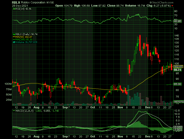Click the High 106.69 value
This screenshot has width=184, height=139.
[82, 6]
